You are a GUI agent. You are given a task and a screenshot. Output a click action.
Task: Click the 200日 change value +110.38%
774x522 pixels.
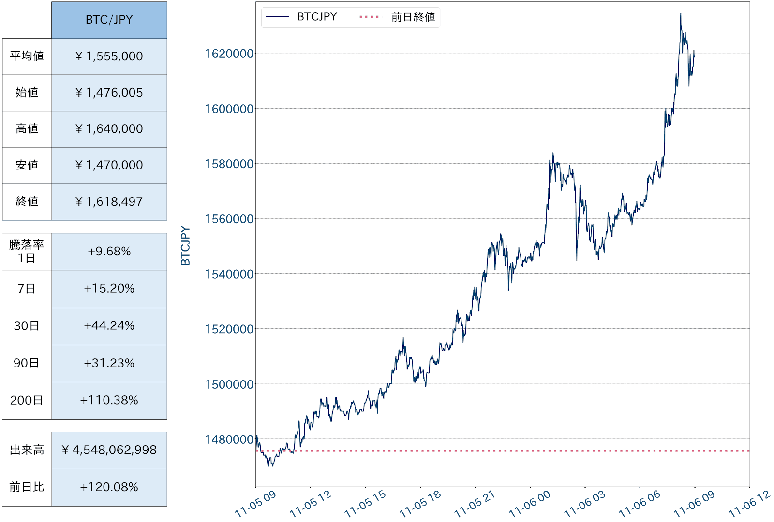click(x=109, y=400)
